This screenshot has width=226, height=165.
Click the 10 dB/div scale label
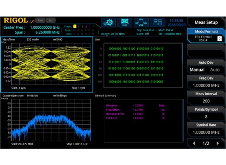(x=33, y=96)
